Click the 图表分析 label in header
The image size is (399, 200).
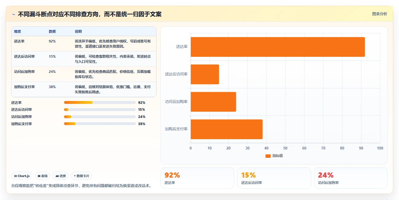[379, 14]
